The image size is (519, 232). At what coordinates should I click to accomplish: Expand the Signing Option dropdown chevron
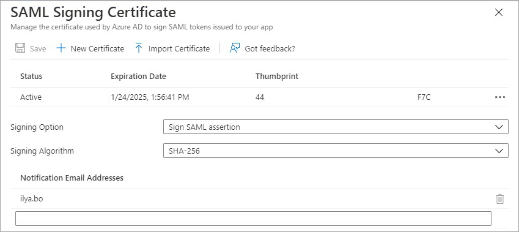(x=499, y=127)
